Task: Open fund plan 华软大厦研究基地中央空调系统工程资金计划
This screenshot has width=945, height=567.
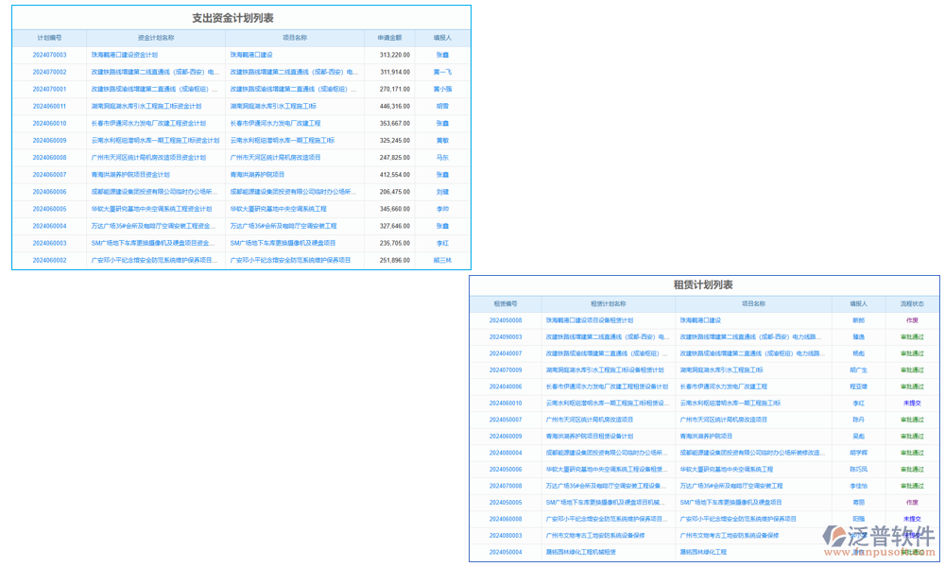Action: pyautogui.click(x=152, y=209)
